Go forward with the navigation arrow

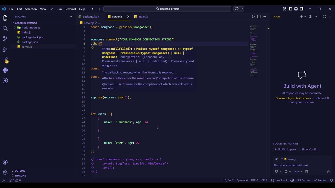coord(99,9)
